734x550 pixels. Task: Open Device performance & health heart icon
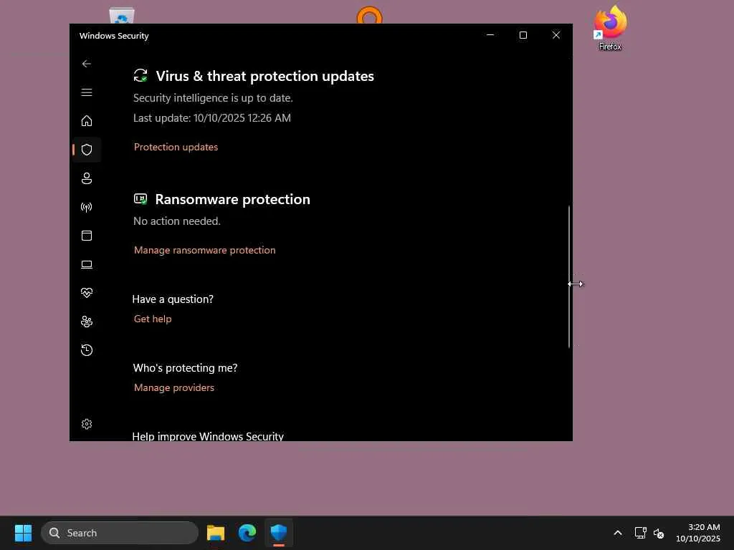[87, 293]
